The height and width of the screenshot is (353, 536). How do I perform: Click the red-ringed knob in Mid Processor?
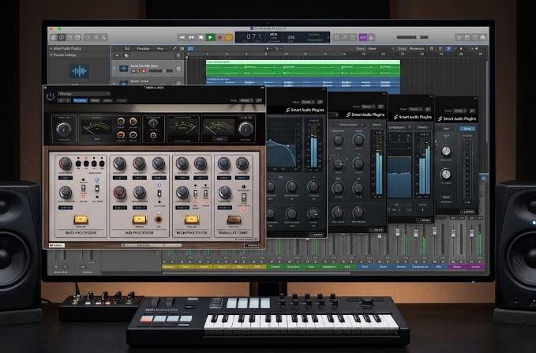(x=120, y=193)
